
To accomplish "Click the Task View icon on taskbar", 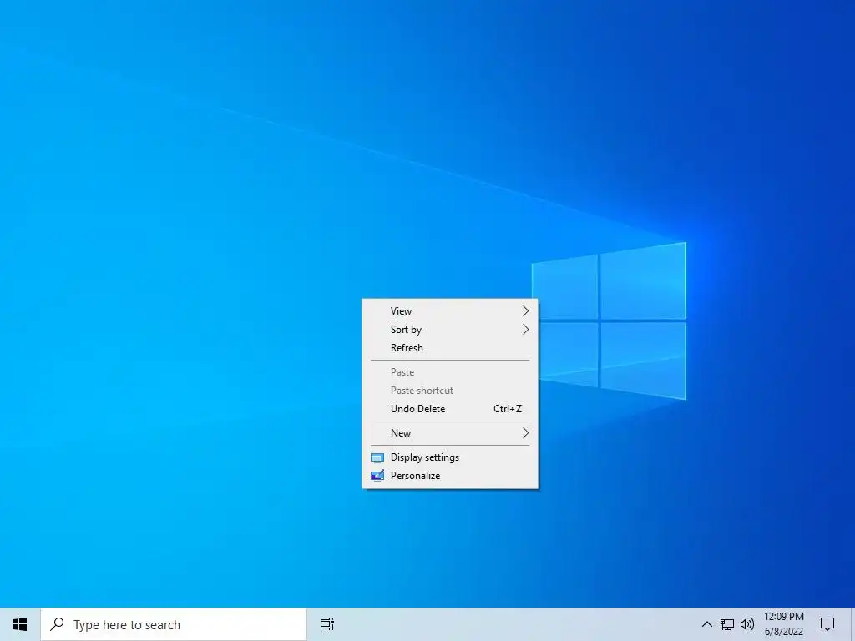I will pos(327,624).
